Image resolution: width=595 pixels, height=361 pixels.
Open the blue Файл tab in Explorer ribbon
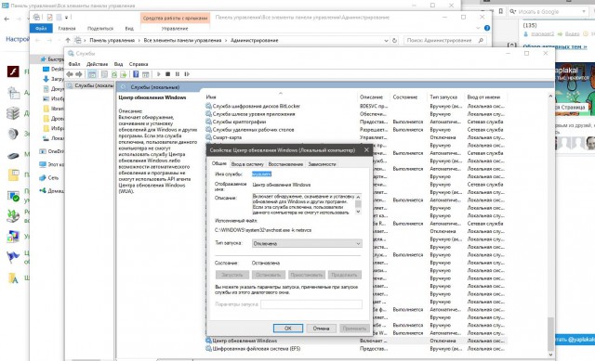click(x=41, y=28)
